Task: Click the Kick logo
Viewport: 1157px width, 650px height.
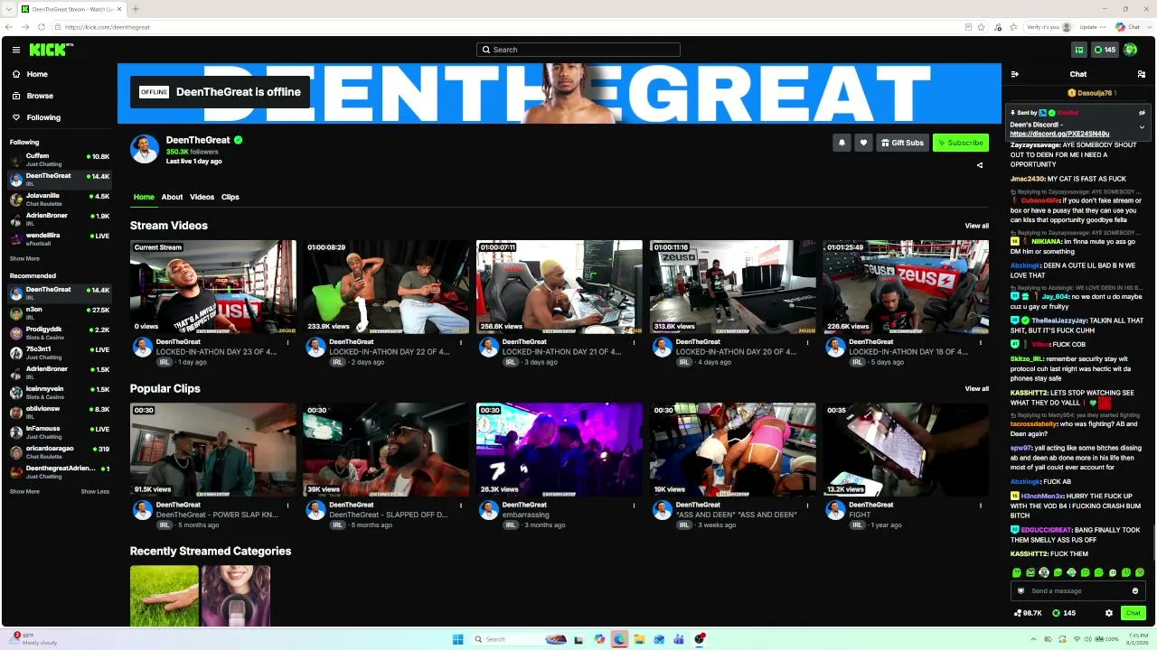Action: click(48, 50)
